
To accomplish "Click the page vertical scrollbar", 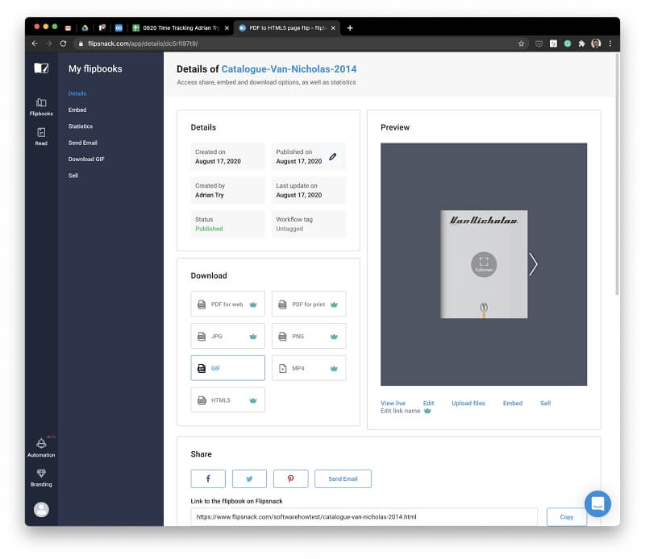I will [617, 175].
